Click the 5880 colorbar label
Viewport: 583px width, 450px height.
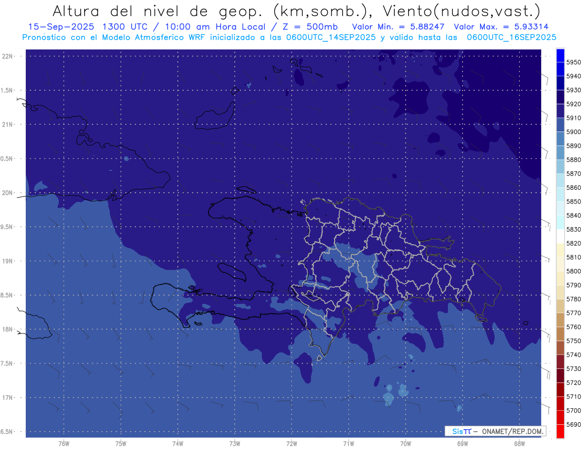click(573, 160)
